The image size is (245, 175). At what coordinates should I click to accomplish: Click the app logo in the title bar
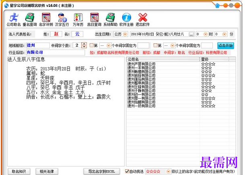point(6,6)
